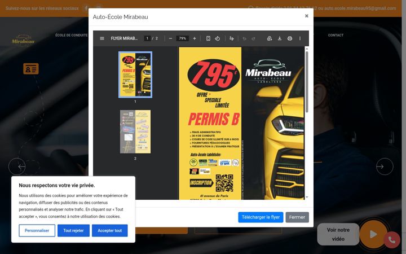Image resolution: width=406 pixels, height=254 pixels.
Task: Open the CONTACT menu item
Action: point(336,35)
